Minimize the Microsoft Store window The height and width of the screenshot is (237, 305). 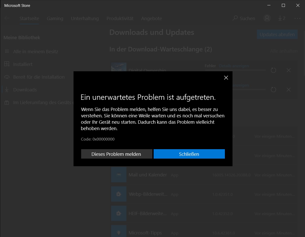[269, 5]
